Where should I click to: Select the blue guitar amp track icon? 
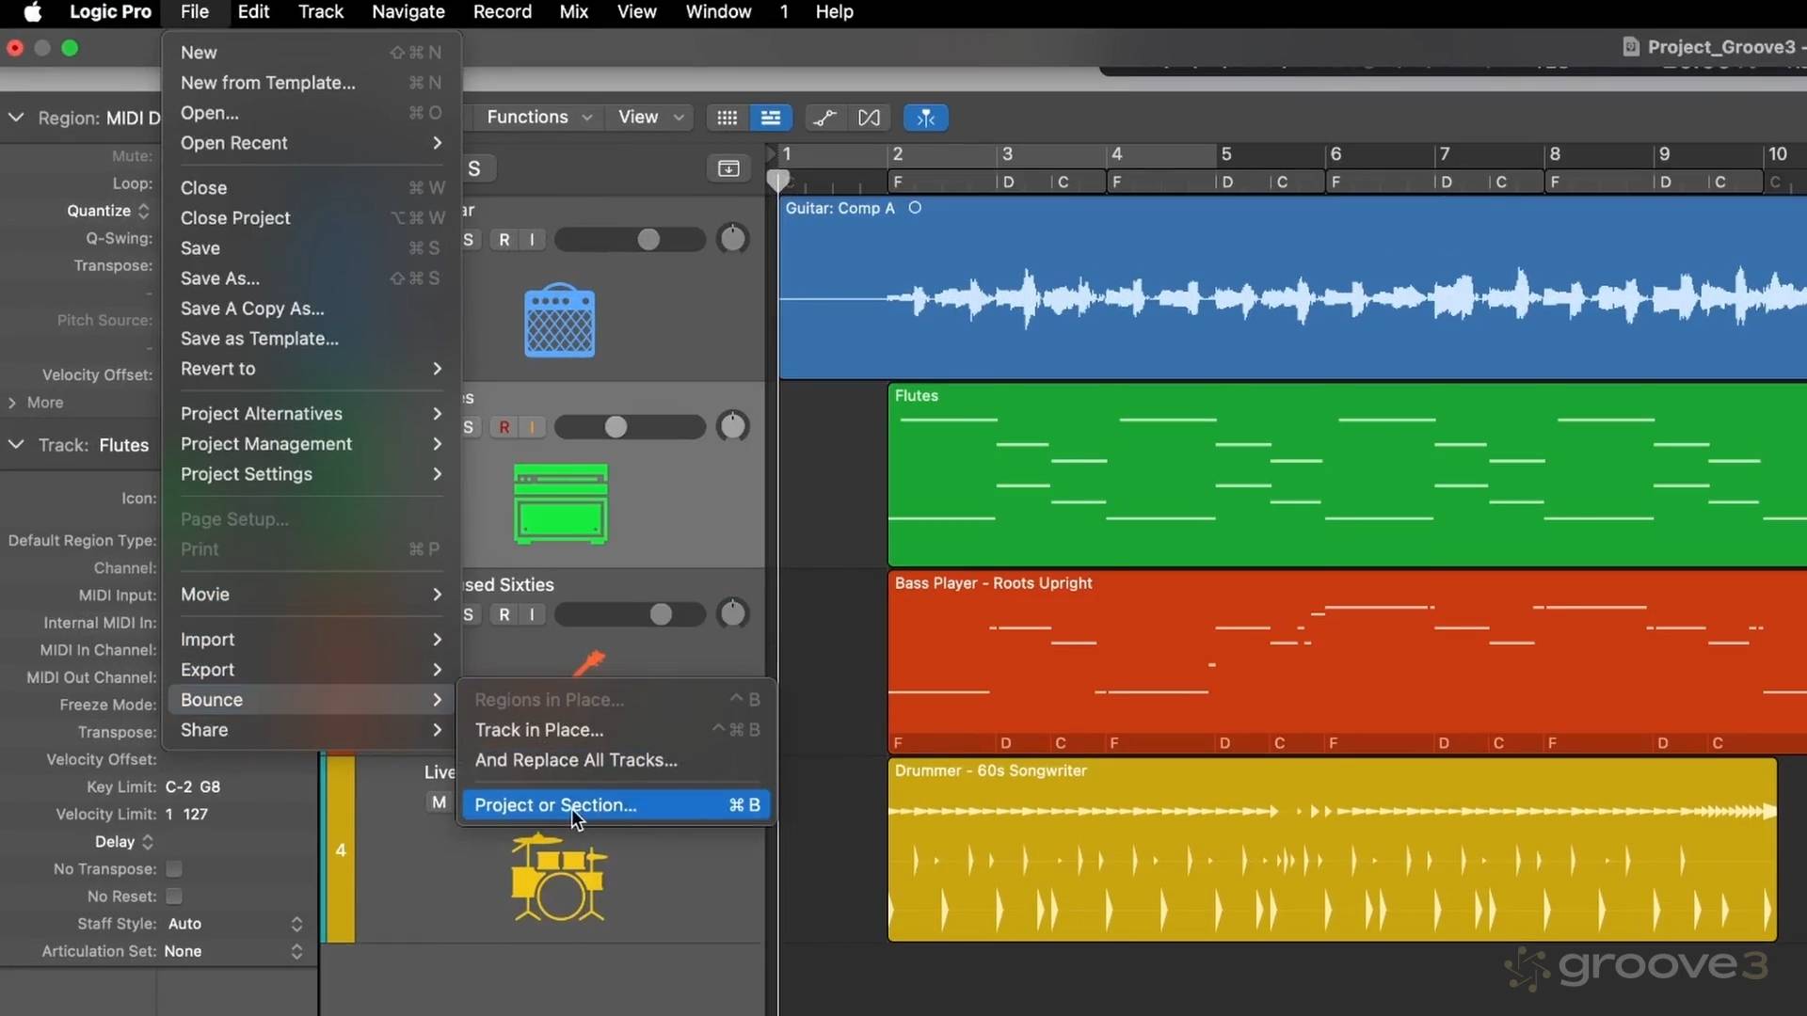559,320
